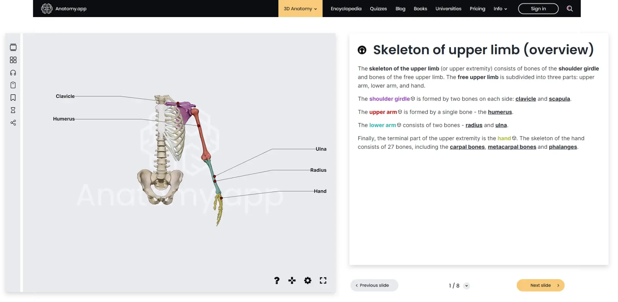Expand the slide number selector dropdown

(467, 286)
